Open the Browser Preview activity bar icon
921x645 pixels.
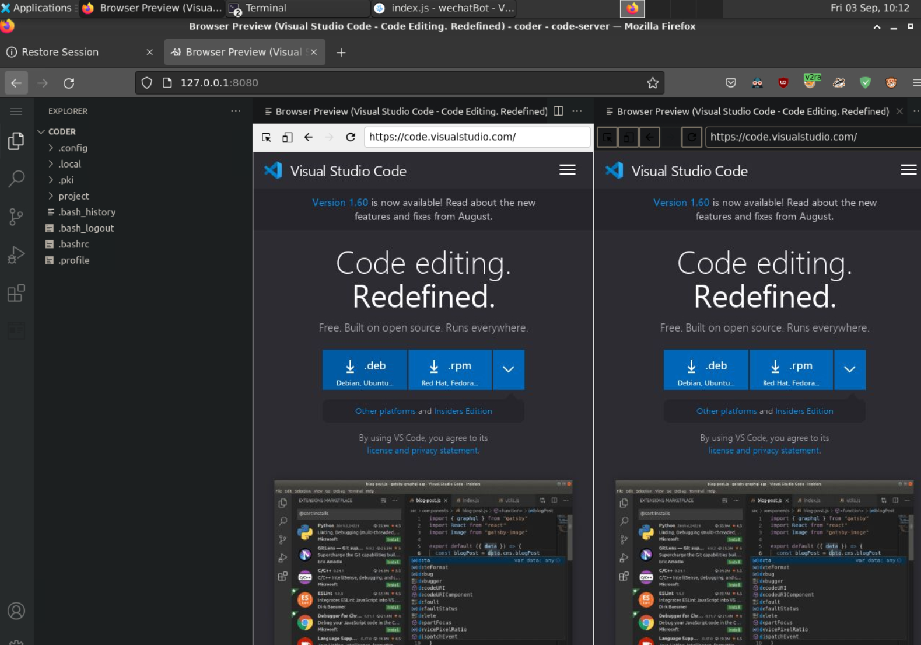click(x=16, y=331)
